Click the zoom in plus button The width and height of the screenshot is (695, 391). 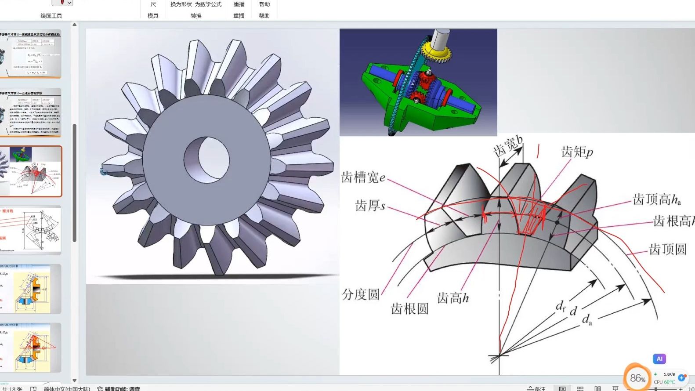click(x=681, y=389)
